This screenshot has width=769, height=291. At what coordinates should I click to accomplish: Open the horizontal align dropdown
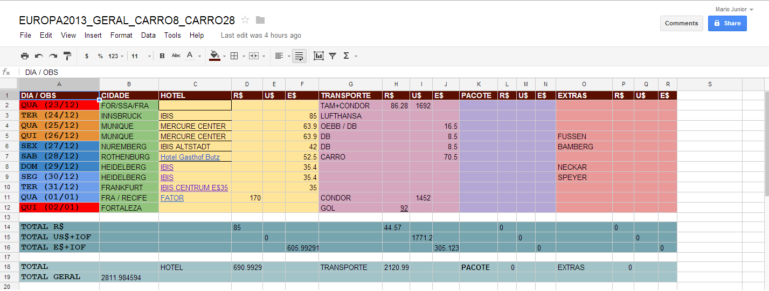[281, 56]
